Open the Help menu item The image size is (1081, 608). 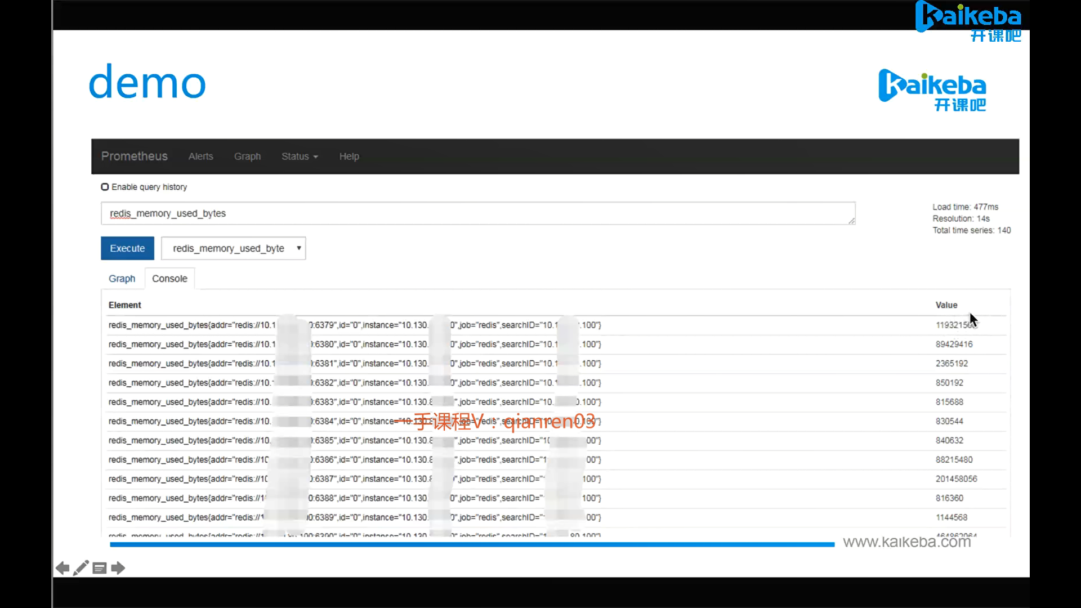pos(349,157)
